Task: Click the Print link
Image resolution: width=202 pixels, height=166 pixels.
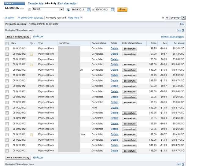Action: (182, 24)
